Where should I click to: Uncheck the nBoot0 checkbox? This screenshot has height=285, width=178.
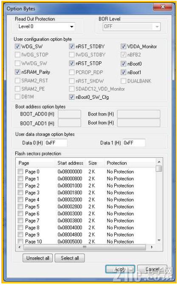click(x=124, y=63)
